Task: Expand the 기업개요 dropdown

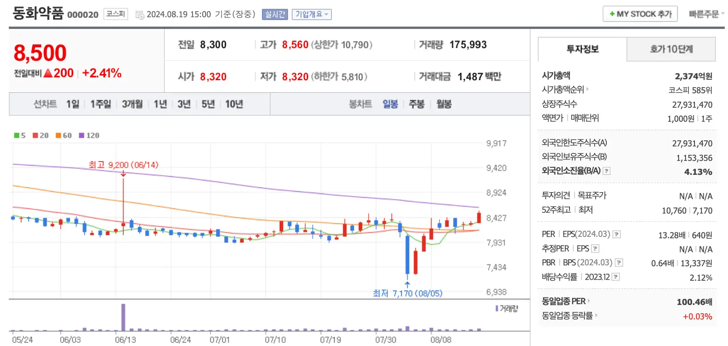Action: (x=312, y=14)
